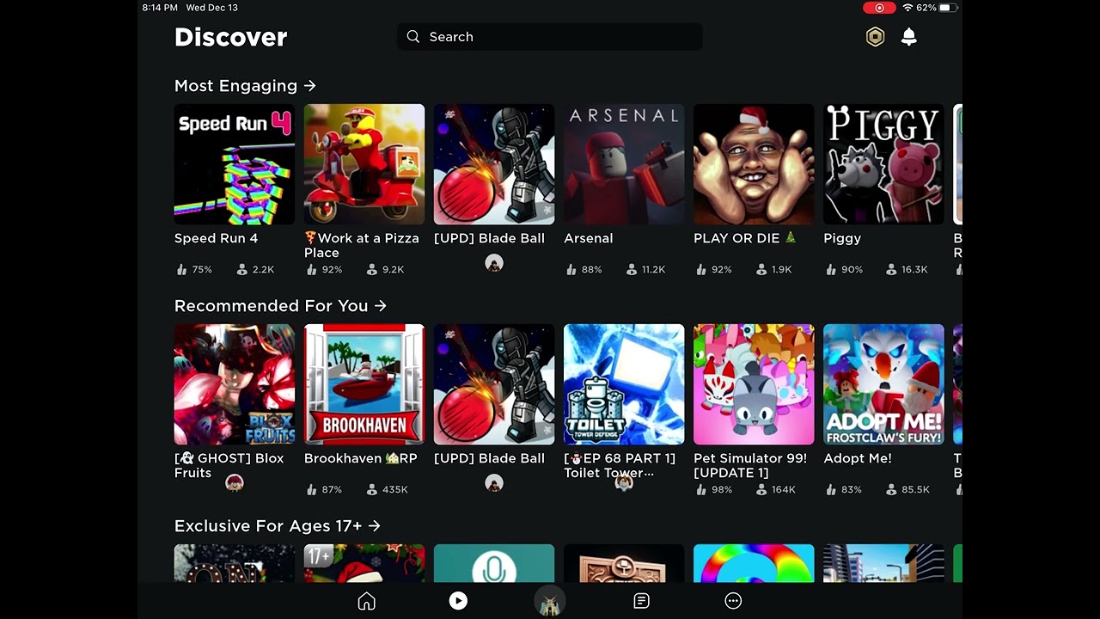Viewport: 1100px width, 619px height.
Task: Open the notifications bell
Action: tap(908, 37)
